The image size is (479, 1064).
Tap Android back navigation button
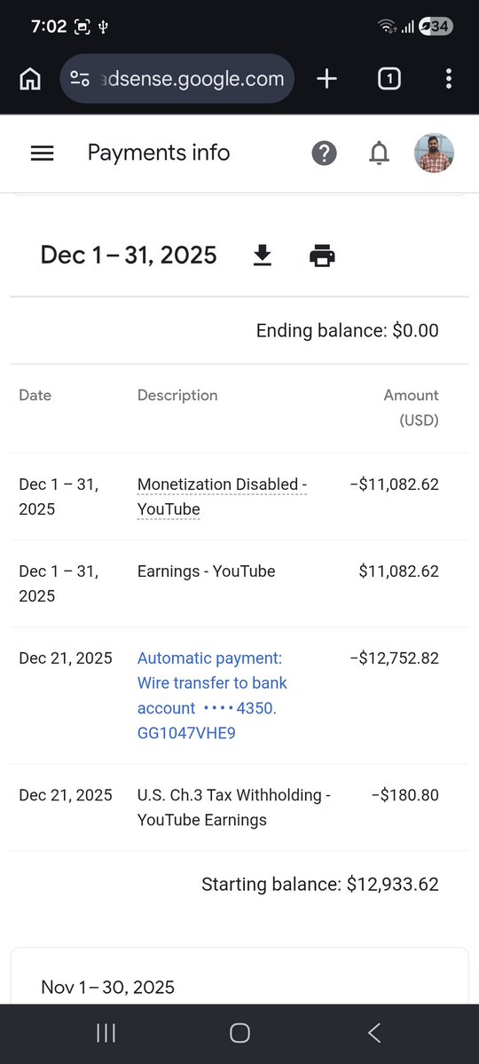tap(373, 1034)
